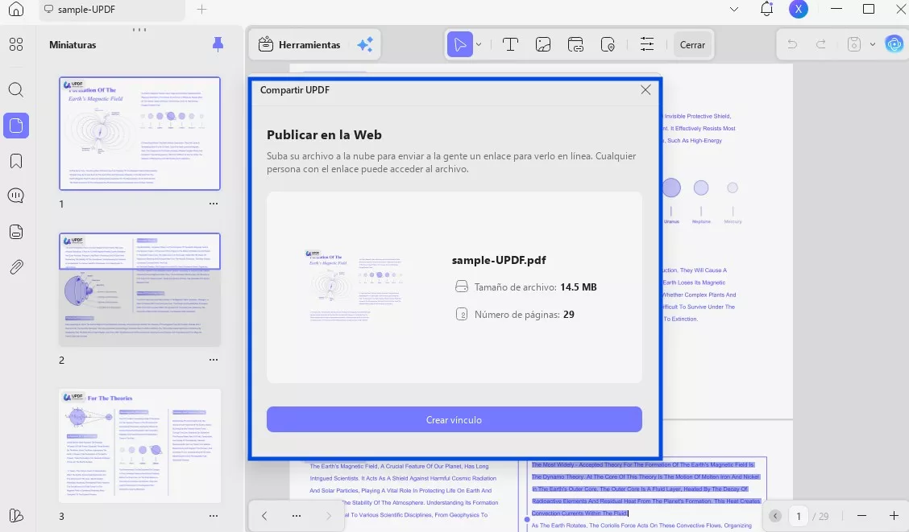Image resolution: width=909 pixels, height=532 pixels.
Task: Open the bottom navigation more options ellipsis
Action: click(297, 515)
